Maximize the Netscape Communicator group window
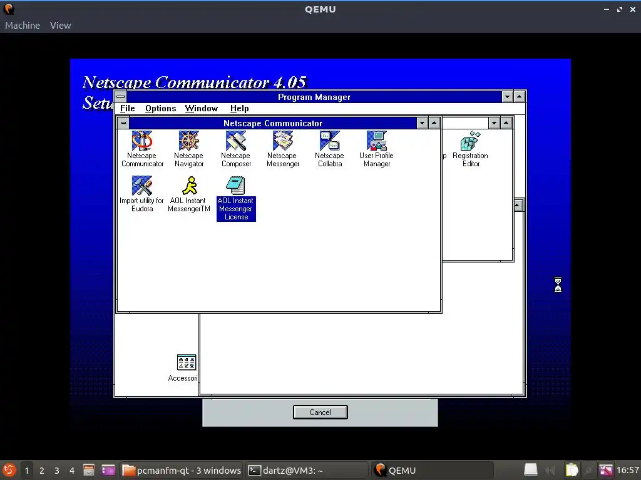 pyautogui.click(x=434, y=123)
